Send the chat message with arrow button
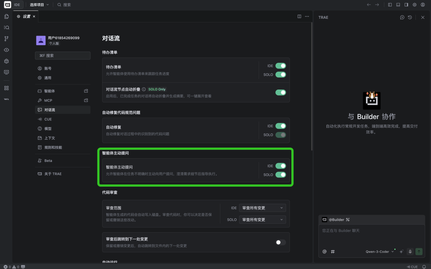The width and height of the screenshot is (431, 269). (419, 252)
